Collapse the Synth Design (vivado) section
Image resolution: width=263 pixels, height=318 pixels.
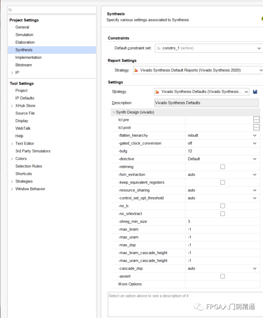114,112
